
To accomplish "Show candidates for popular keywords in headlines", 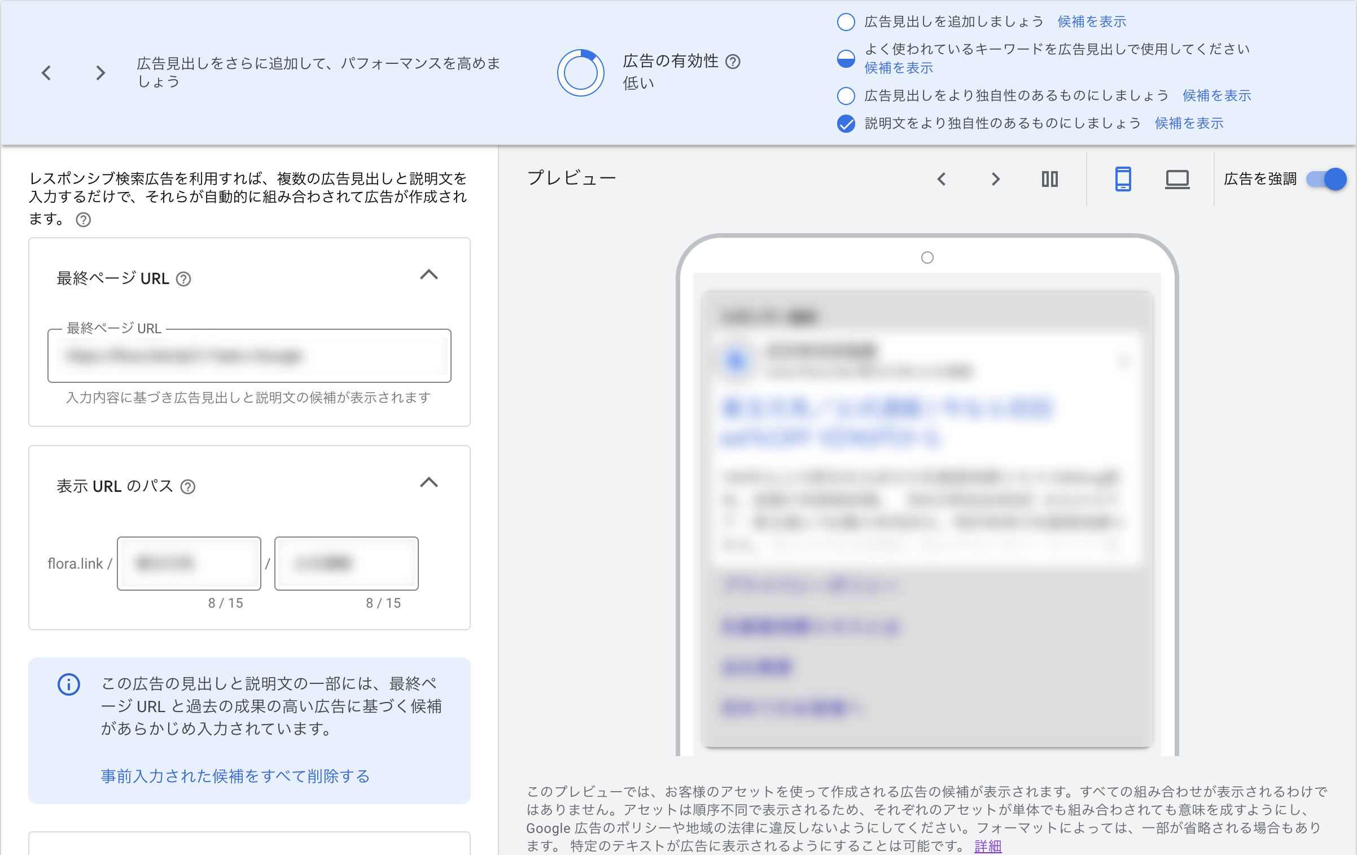I will [899, 68].
